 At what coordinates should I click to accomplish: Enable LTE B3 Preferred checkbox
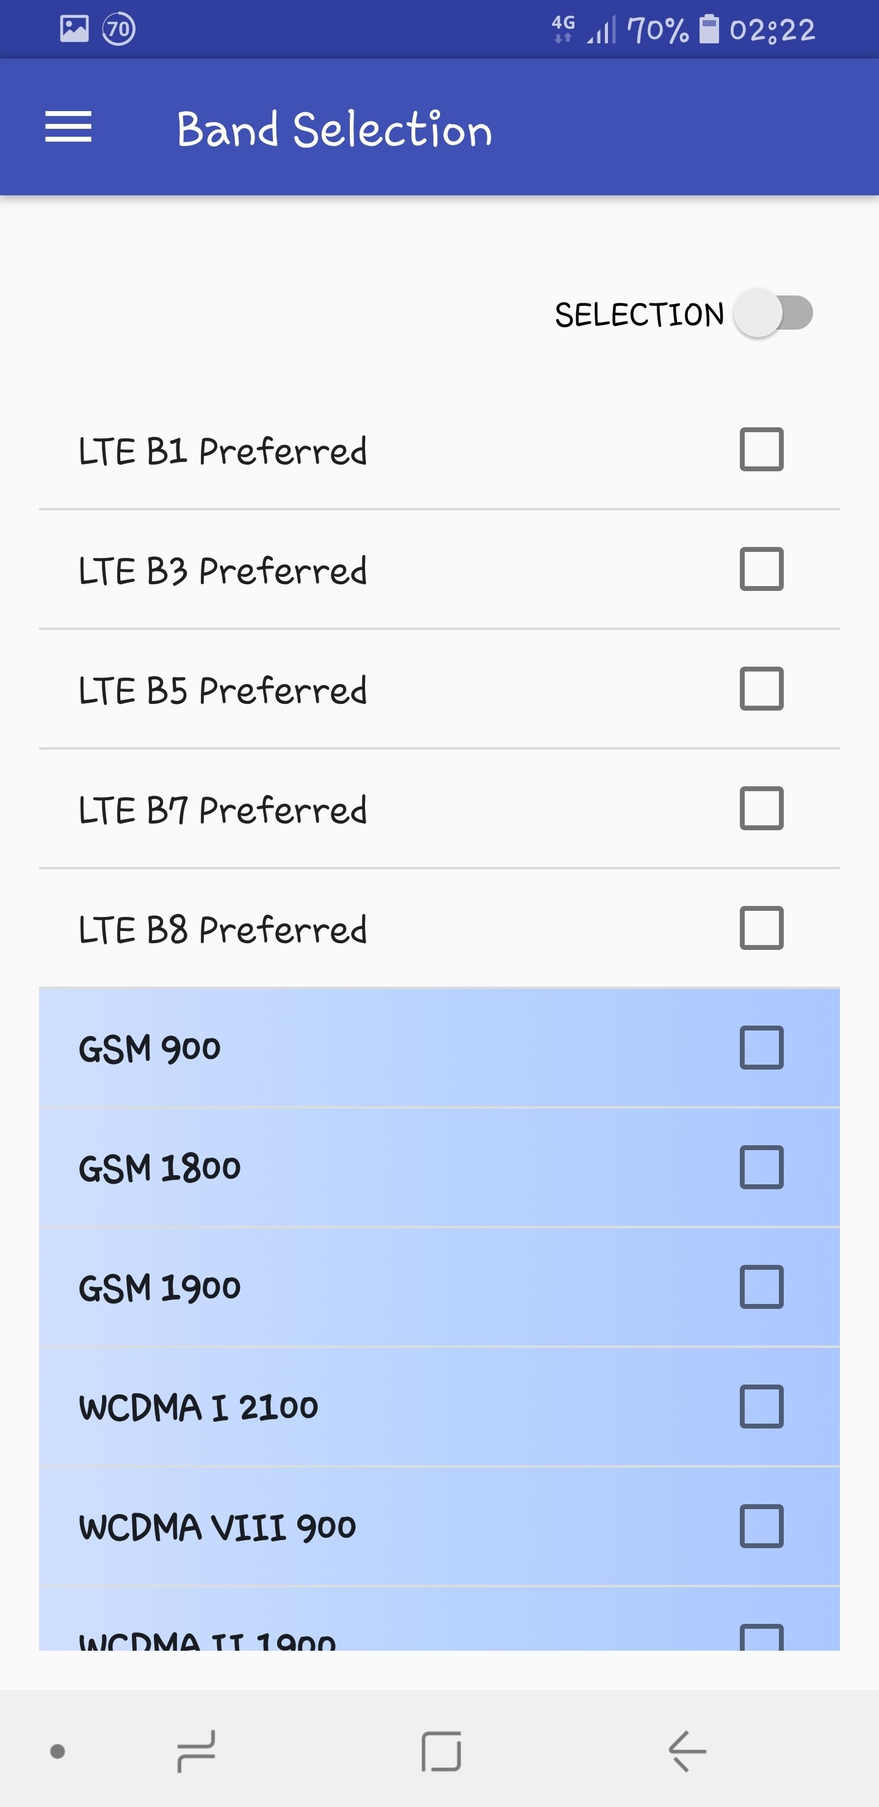pos(761,569)
